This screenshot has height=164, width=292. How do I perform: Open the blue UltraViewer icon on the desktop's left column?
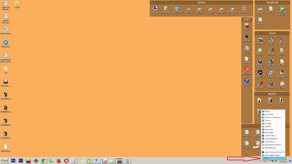(x=6, y=44)
